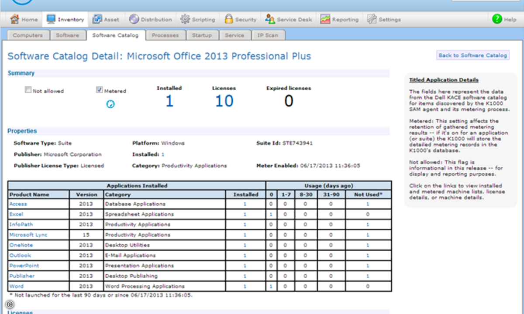Open the Reporting chart icon

(x=325, y=19)
